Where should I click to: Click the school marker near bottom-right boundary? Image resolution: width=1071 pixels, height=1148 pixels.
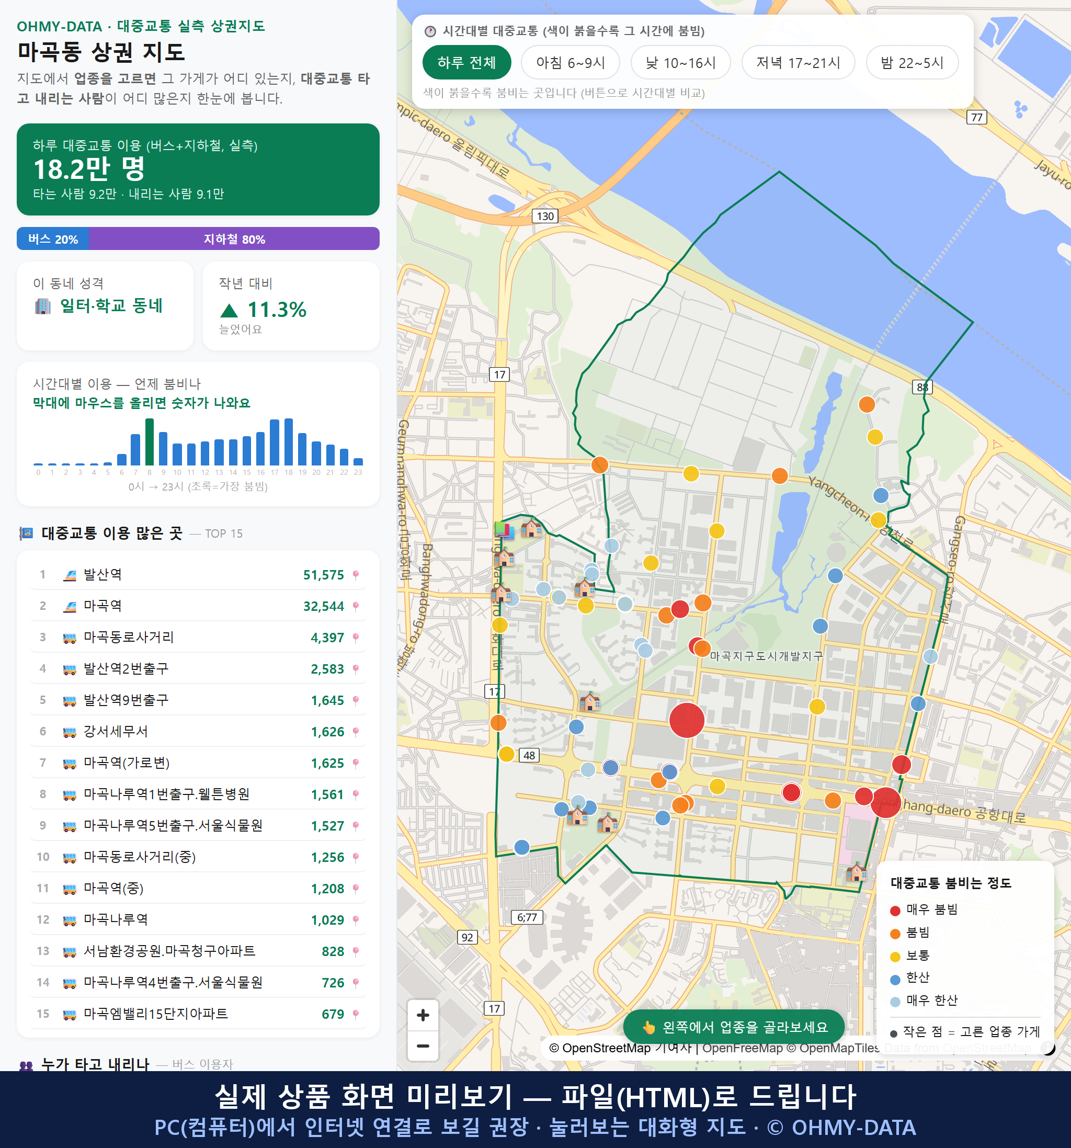(x=856, y=871)
